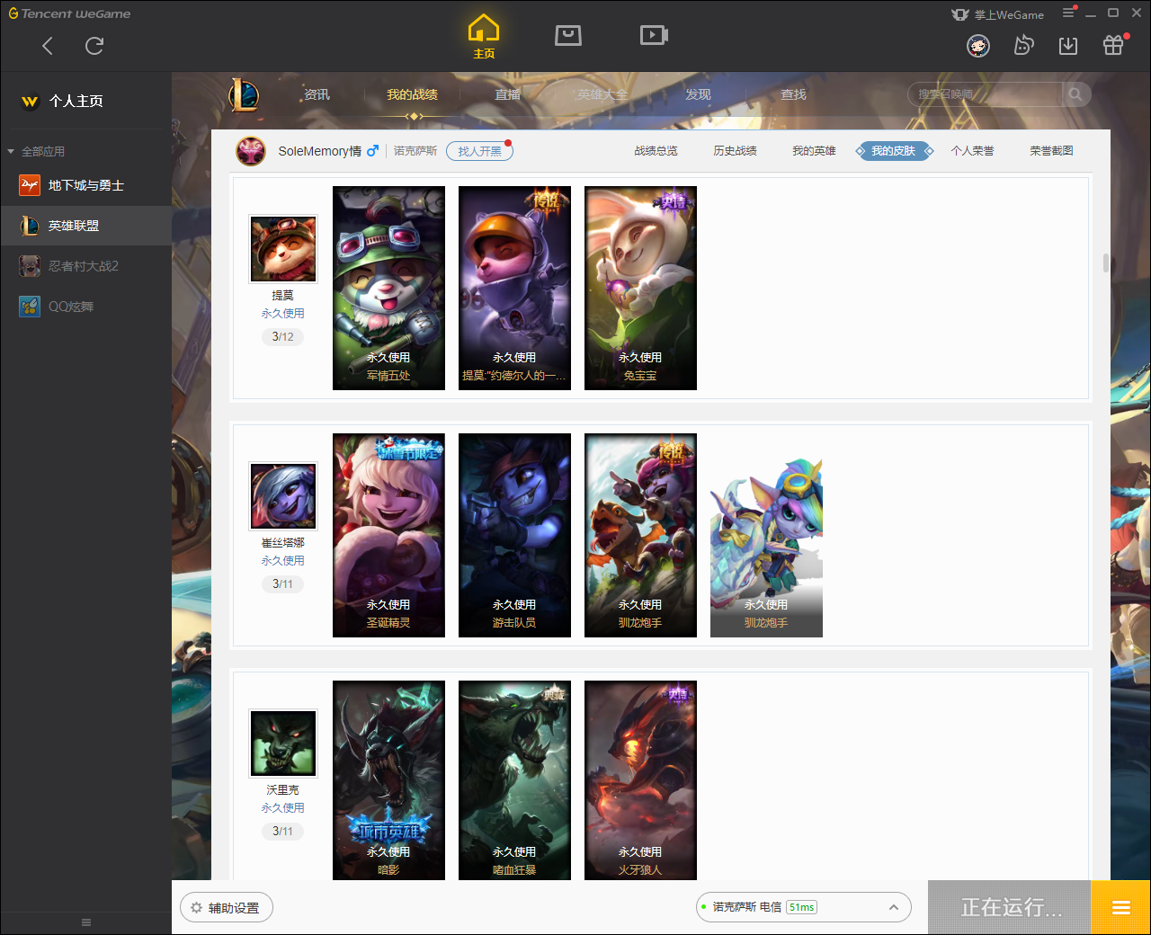Click the sidebar bottom grip handle icon

(x=86, y=922)
